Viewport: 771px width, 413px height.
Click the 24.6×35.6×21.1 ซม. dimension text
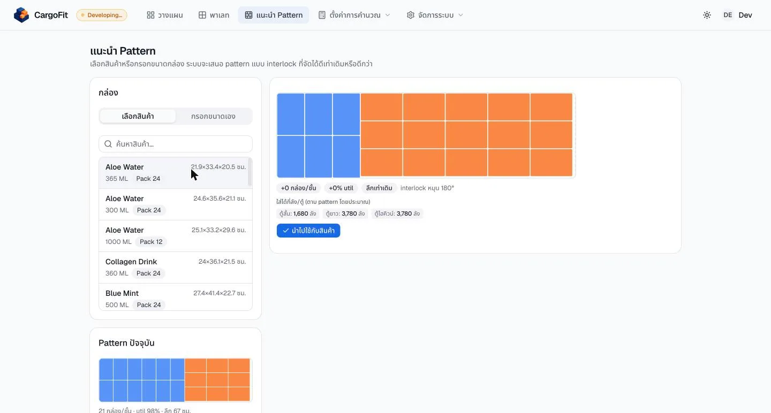point(220,198)
